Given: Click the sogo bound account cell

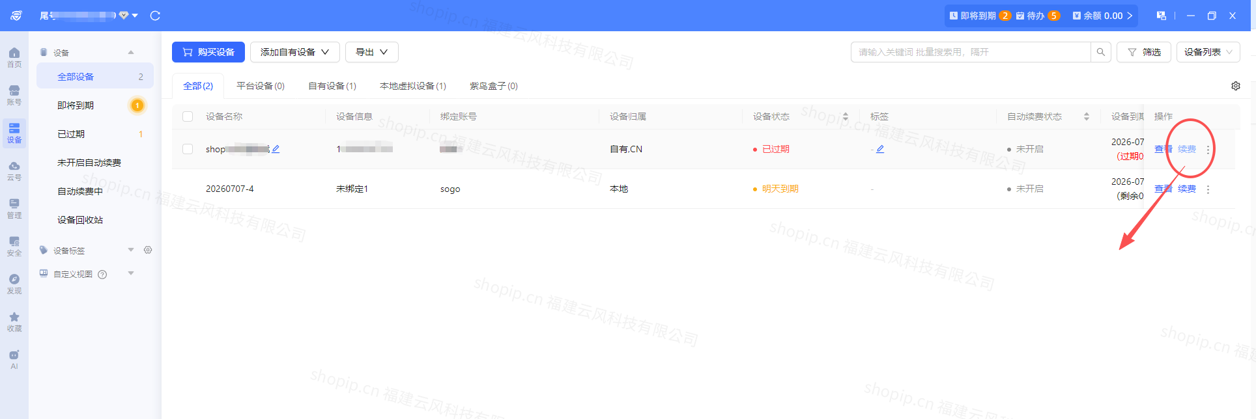Looking at the screenshot, I should [450, 189].
